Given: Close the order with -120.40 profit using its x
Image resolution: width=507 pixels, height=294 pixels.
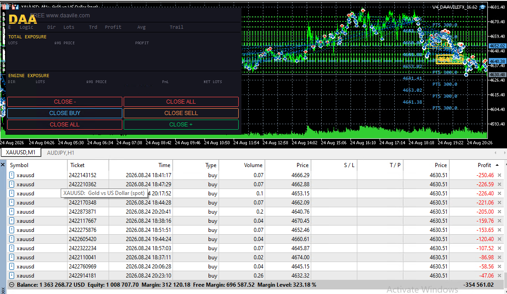Looking at the screenshot, I should click(x=500, y=239).
